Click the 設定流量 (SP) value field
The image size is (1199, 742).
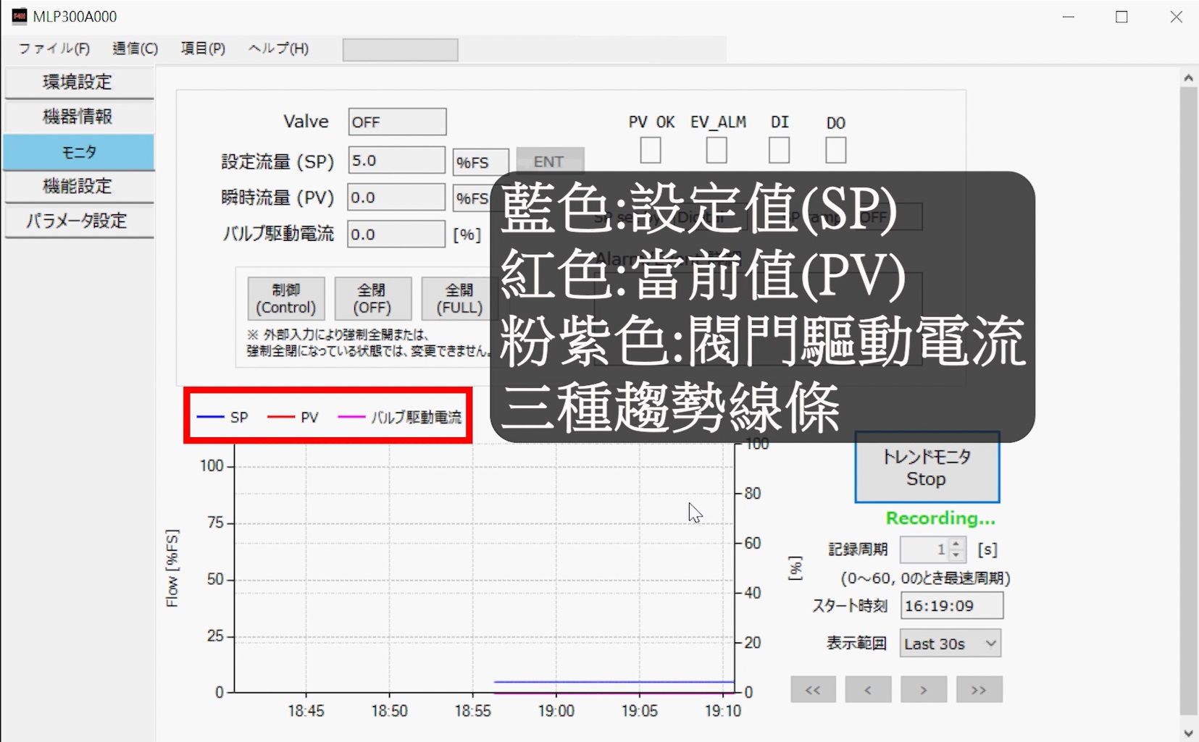396,161
